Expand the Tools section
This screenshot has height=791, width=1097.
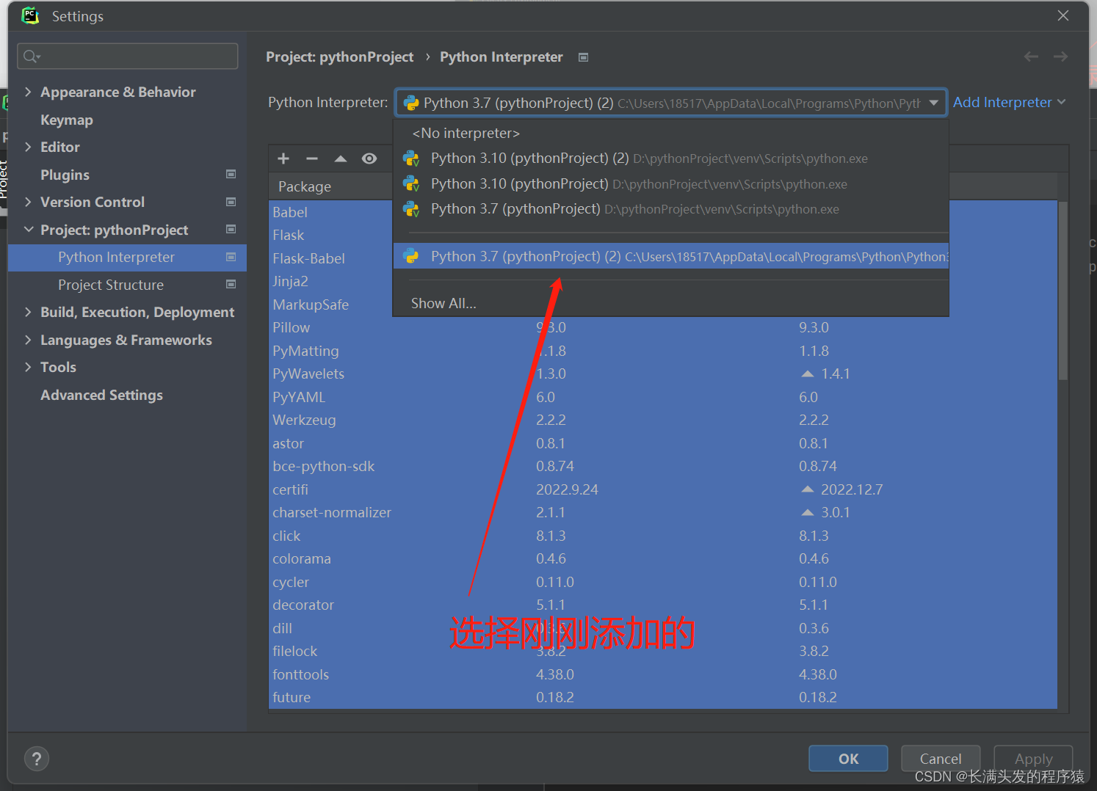tap(28, 367)
